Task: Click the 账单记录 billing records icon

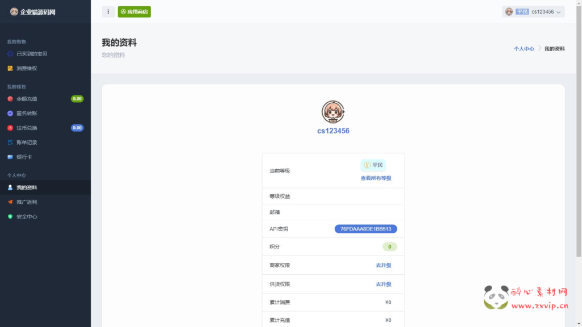Action: tap(10, 142)
